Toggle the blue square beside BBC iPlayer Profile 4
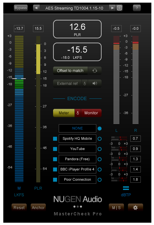 (x=55, y=169)
